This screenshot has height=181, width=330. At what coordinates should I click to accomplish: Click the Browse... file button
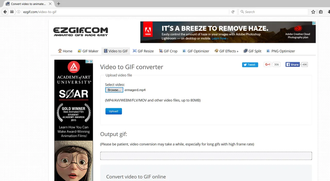click(114, 90)
